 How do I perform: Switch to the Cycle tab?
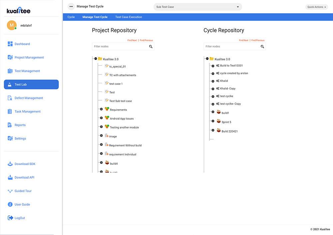(71, 17)
